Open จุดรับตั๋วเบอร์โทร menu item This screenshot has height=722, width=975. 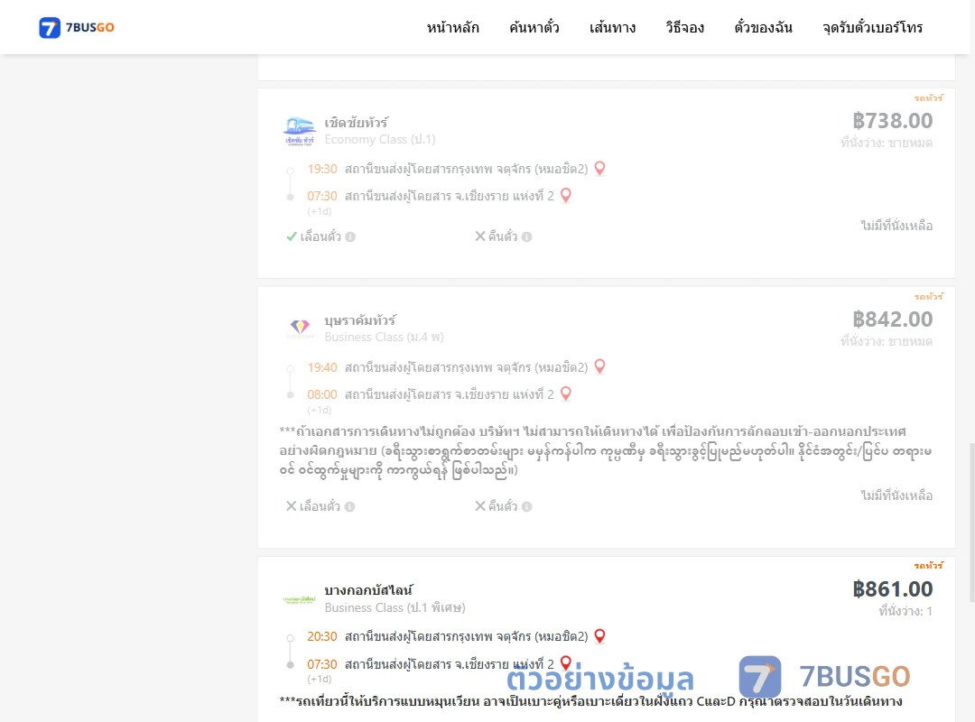click(872, 27)
